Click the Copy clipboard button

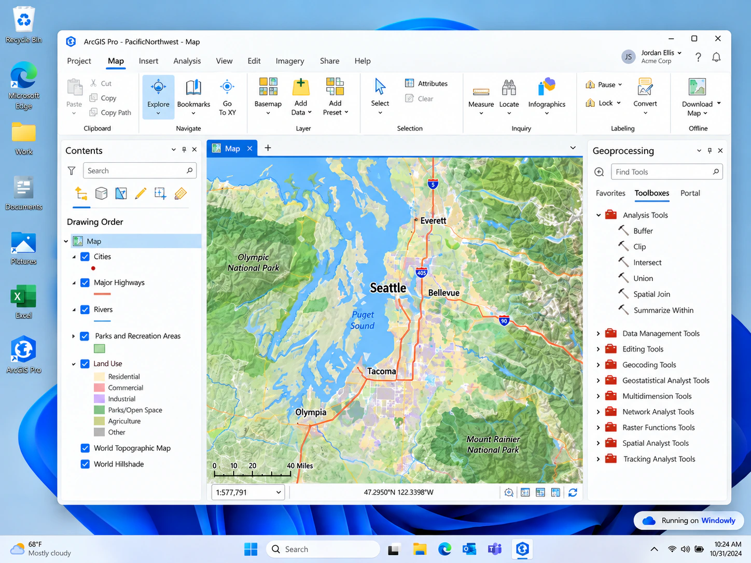(103, 98)
